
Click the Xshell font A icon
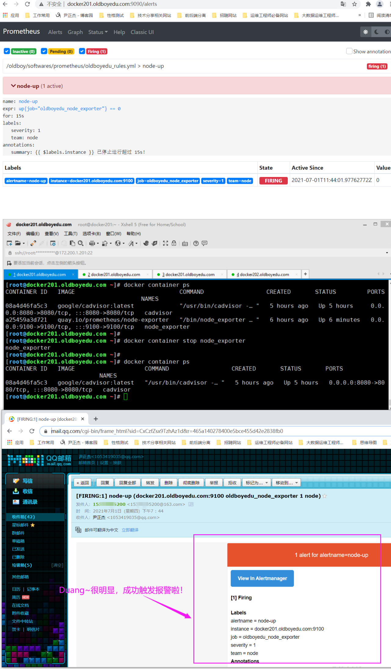[131, 243]
